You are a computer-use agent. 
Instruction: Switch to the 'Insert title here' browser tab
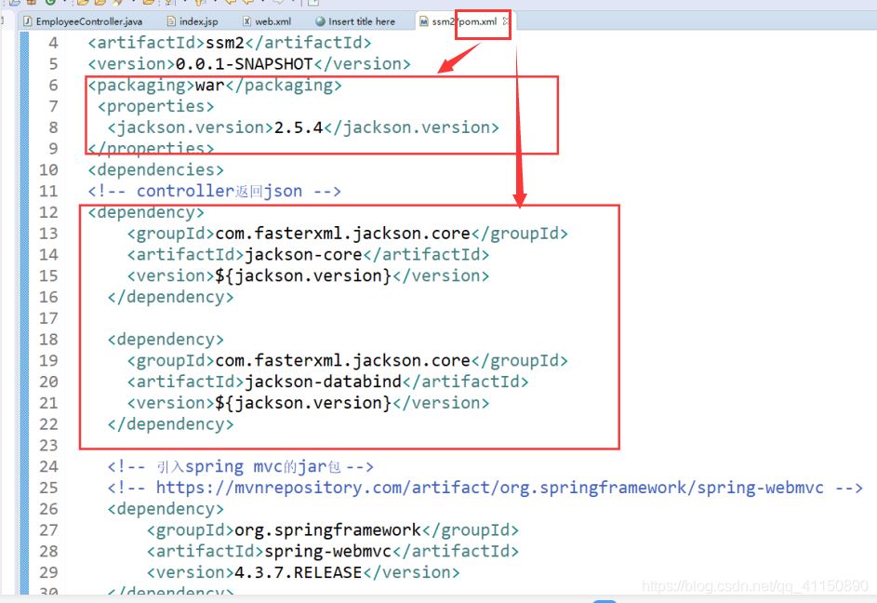pos(355,21)
